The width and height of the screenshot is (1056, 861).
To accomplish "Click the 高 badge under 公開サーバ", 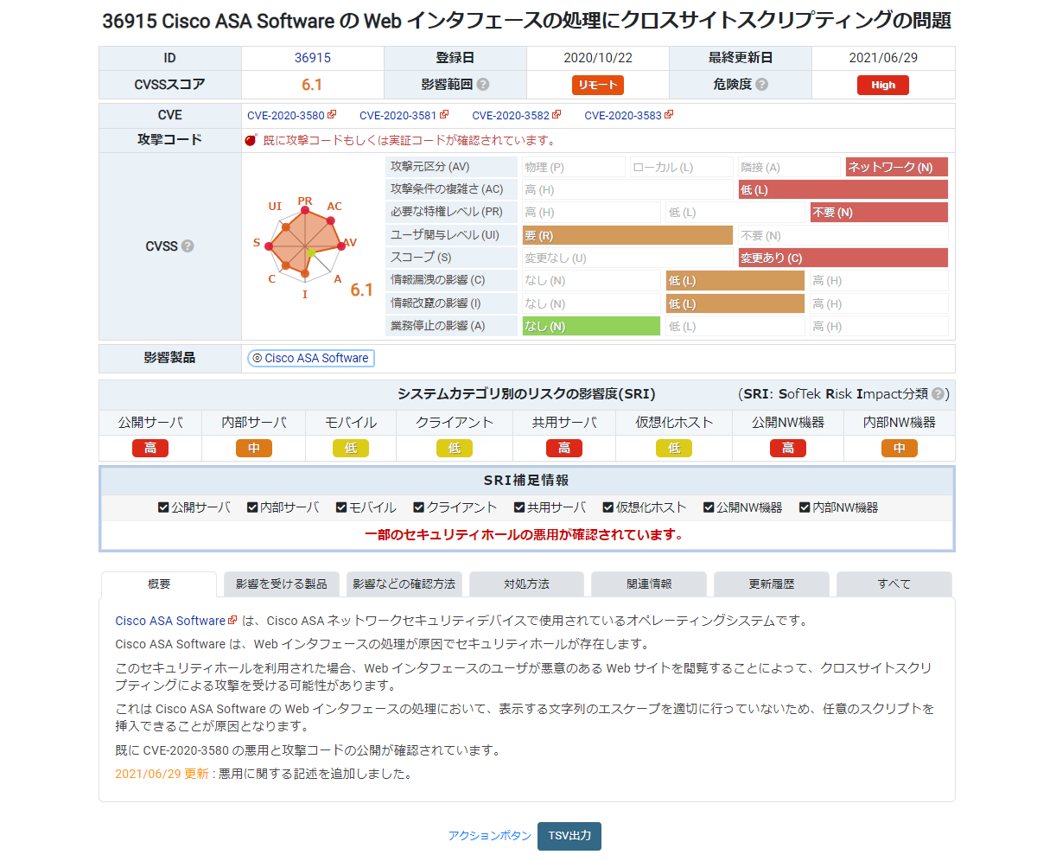I will point(150,448).
